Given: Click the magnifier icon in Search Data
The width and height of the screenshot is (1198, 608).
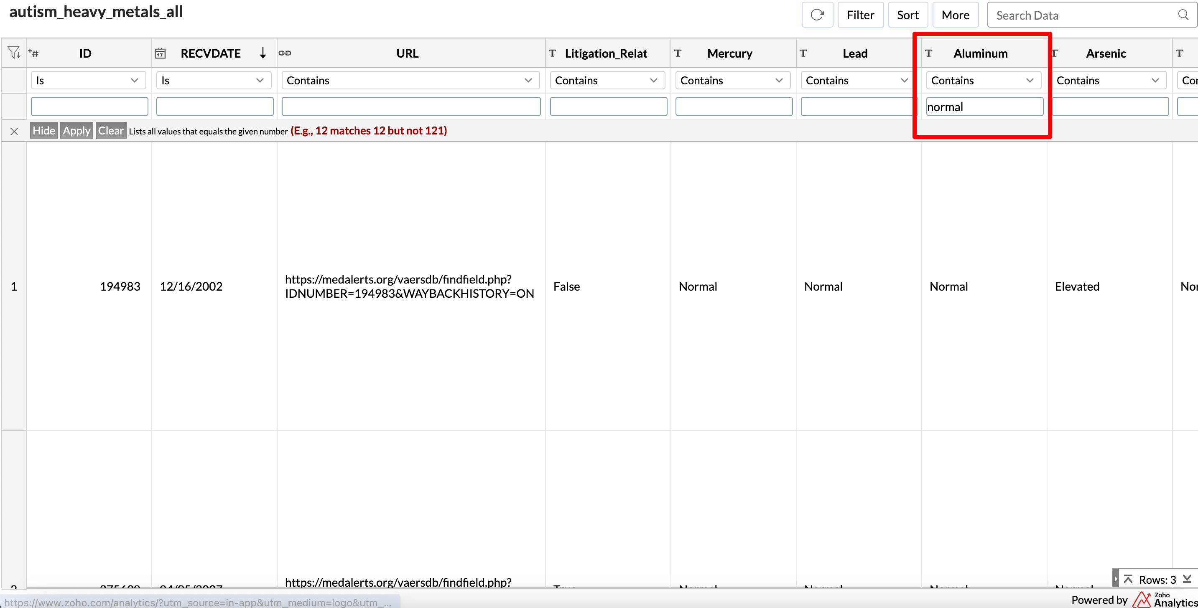Looking at the screenshot, I should [1183, 15].
